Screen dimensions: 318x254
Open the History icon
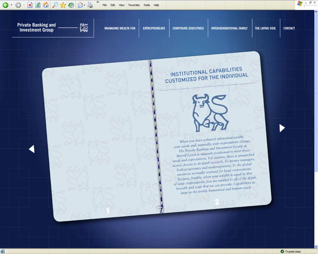click(71, 5)
